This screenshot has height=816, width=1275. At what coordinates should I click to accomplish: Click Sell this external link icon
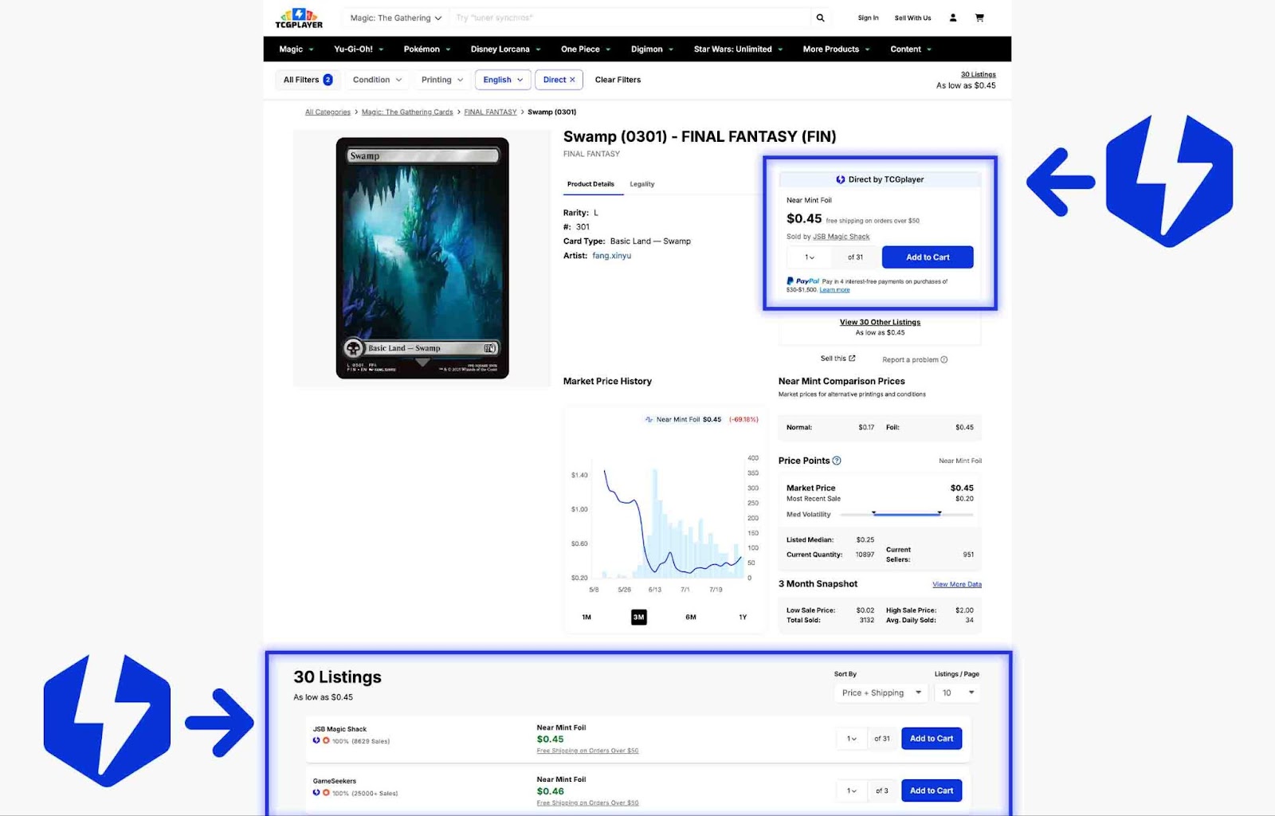(x=852, y=359)
